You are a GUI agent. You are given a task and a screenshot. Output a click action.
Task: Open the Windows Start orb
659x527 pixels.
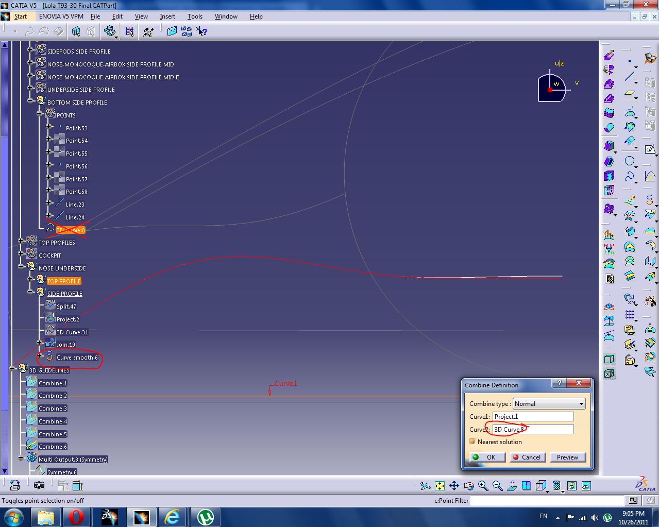(x=13, y=516)
